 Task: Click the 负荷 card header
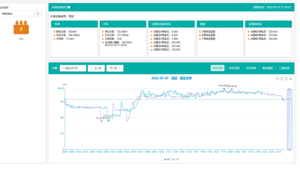click(x=75, y=24)
